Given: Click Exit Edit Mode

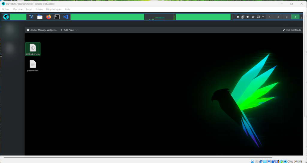Looking at the screenshot, I should tap(292, 30).
